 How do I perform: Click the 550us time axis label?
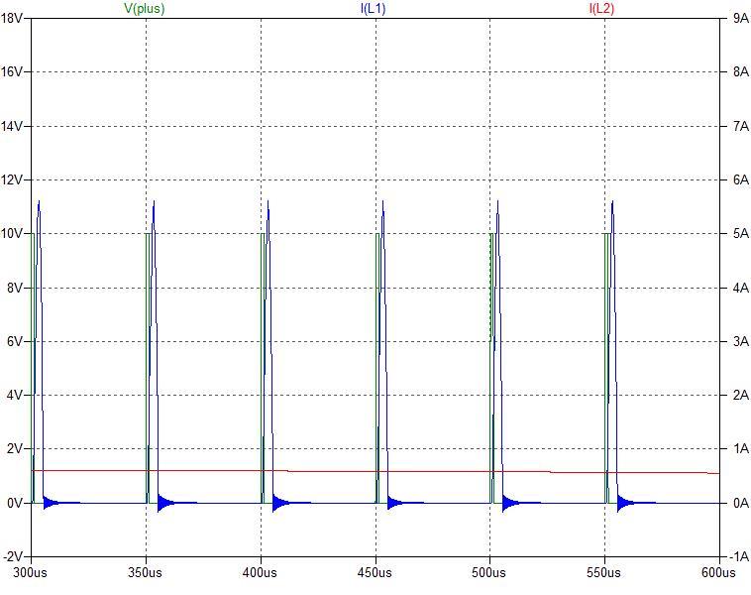(604, 572)
